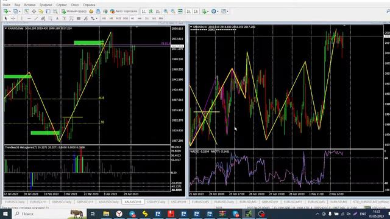Open the Вставка menu
390x219 pixels.
tap(30, 5)
